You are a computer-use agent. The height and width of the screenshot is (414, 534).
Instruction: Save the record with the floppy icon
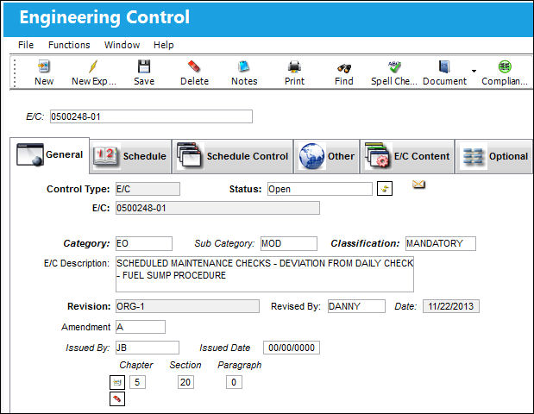click(144, 66)
